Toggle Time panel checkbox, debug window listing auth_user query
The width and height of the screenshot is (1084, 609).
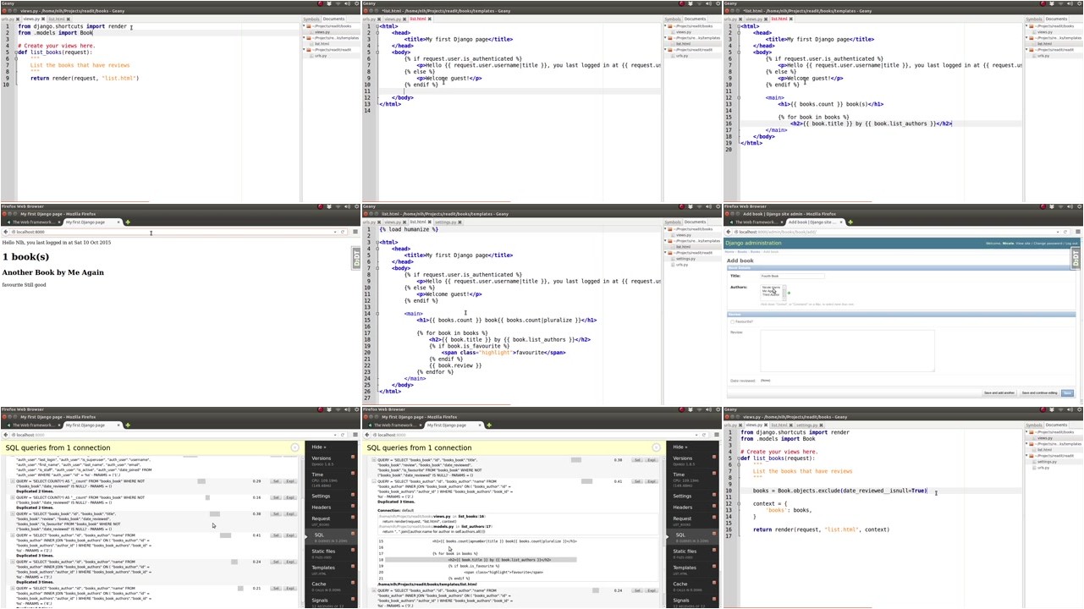[x=353, y=473]
